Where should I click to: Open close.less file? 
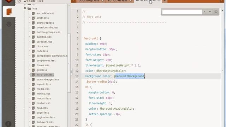pyautogui.click(x=42, y=47)
